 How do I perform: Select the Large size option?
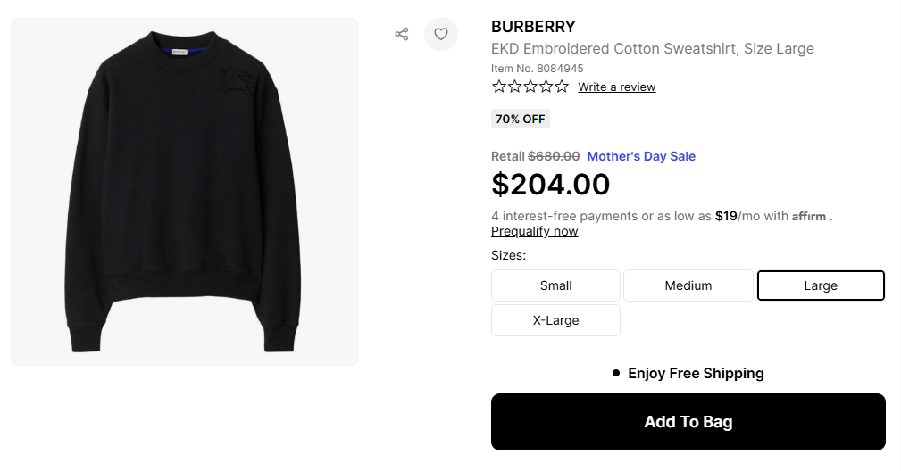[x=821, y=285]
